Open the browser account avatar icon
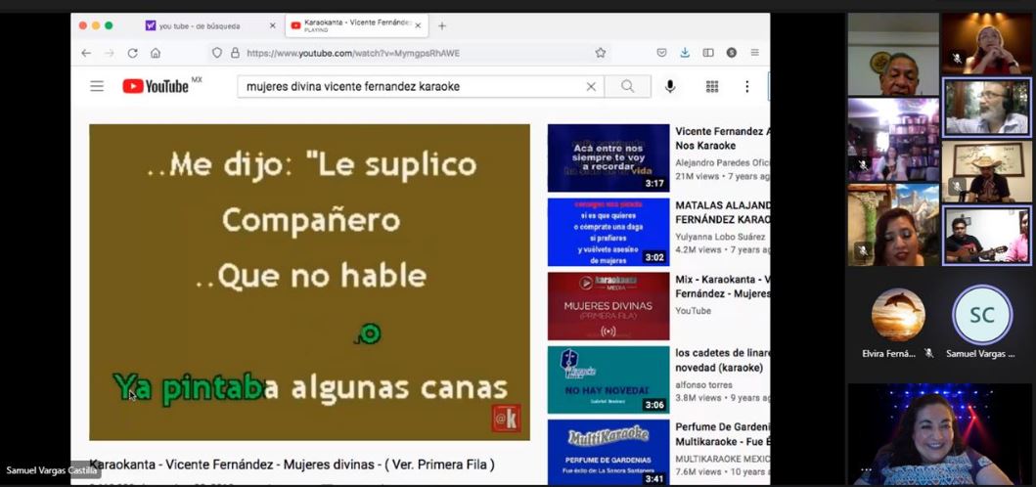Image resolution: width=1036 pixels, height=487 pixels. [732, 53]
